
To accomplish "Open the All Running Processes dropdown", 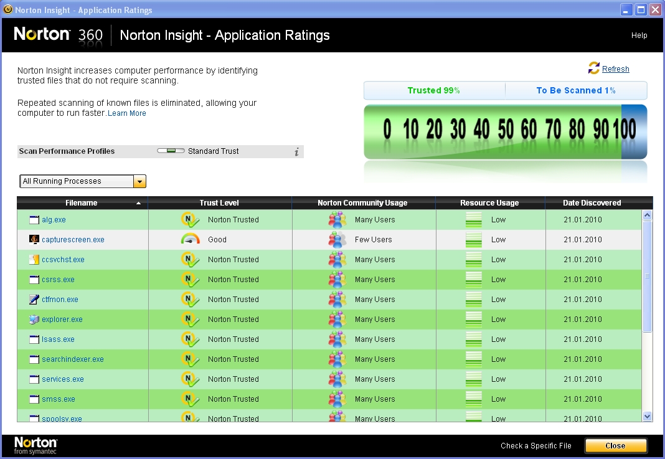I will tap(140, 181).
